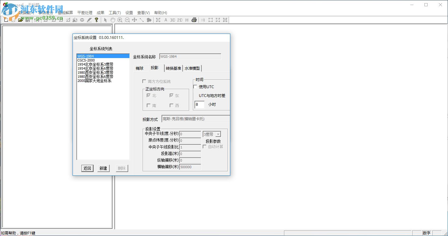Image resolution: width=448 pixels, height=236 pixels.
Task: Select 1954北京坐标系6度带 list entry
Action: pyautogui.click(x=103, y=68)
